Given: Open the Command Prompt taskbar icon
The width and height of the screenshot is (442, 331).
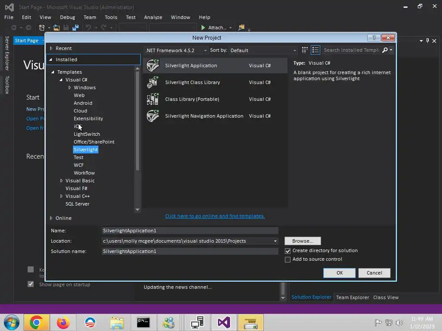Looking at the screenshot, I should tap(143, 322).
